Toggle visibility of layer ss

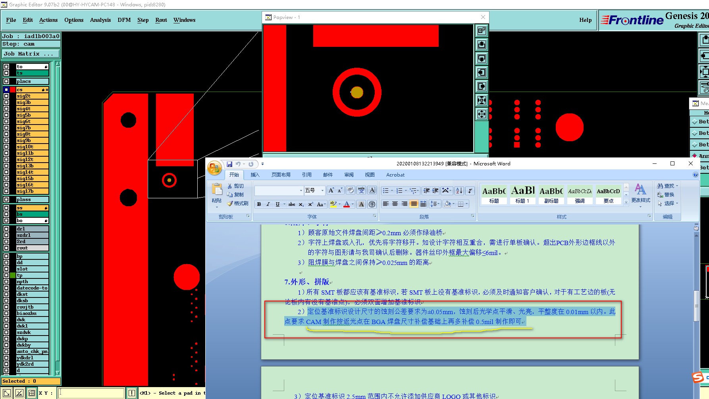point(6,208)
